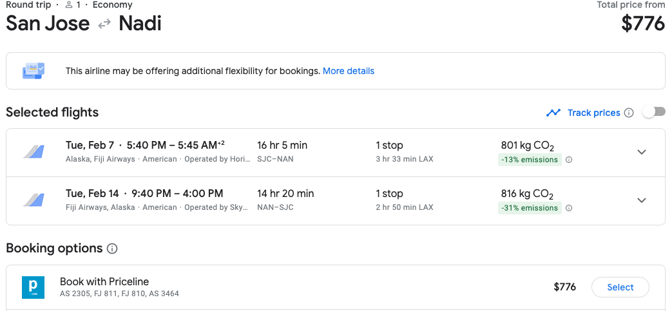Click the Booking options info icon
This screenshot has width=672, height=311.
(x=112, y=249)
